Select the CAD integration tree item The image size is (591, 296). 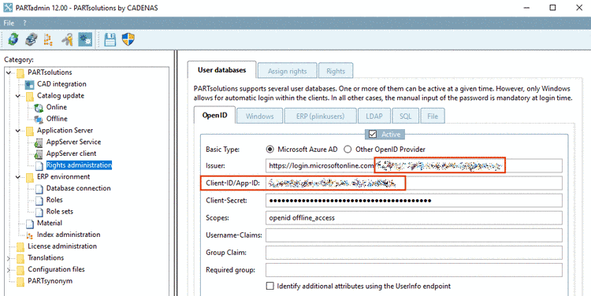click(61, 84)
